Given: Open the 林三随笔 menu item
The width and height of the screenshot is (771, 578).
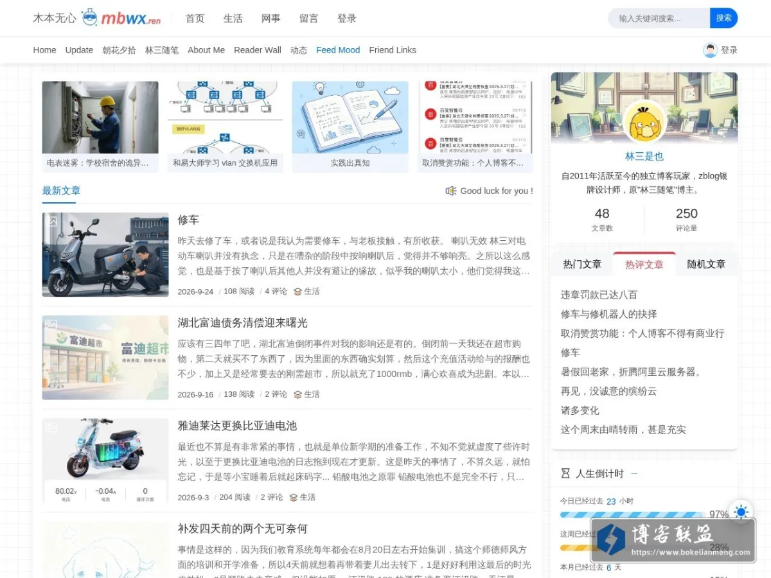Looking at the screenshot, I should (162, 50).
